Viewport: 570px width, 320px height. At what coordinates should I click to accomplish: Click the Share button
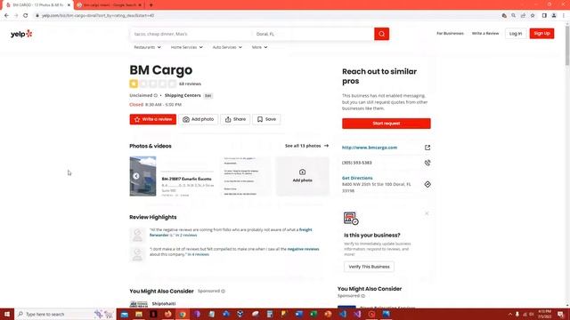[x=235, y=119]
